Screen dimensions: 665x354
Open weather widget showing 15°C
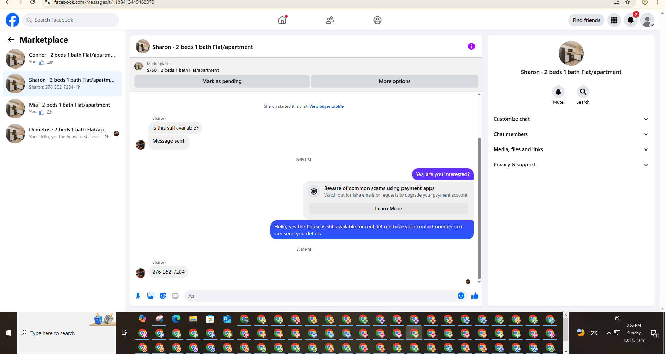[x=587, y=333]
